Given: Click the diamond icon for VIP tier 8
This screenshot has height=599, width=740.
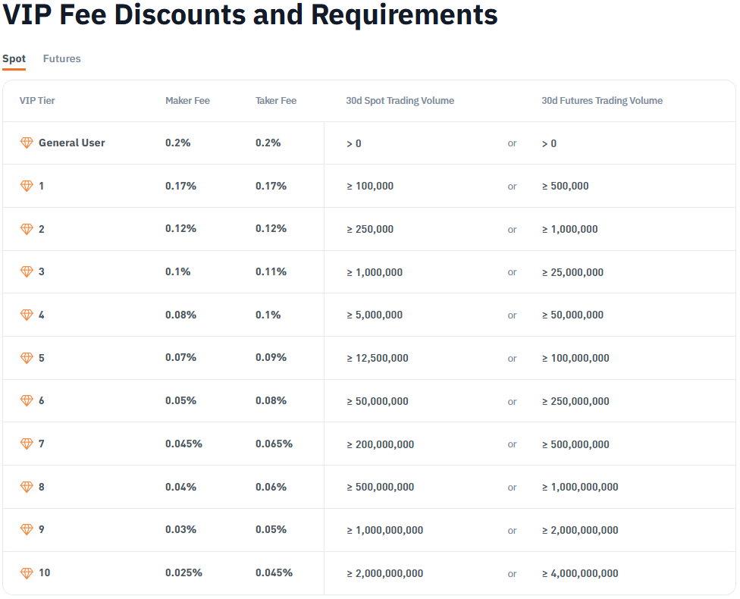Looking at the screenshot, I should tap(27, 487).
